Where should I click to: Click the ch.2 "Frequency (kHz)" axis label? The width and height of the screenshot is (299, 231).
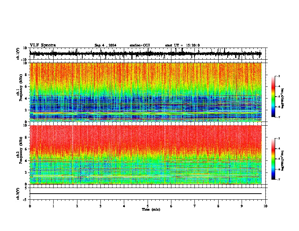coord(21,150)
